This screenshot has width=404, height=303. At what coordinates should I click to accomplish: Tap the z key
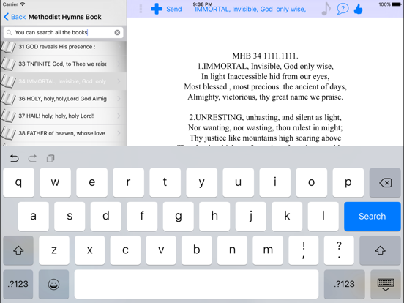coord(54,250)
